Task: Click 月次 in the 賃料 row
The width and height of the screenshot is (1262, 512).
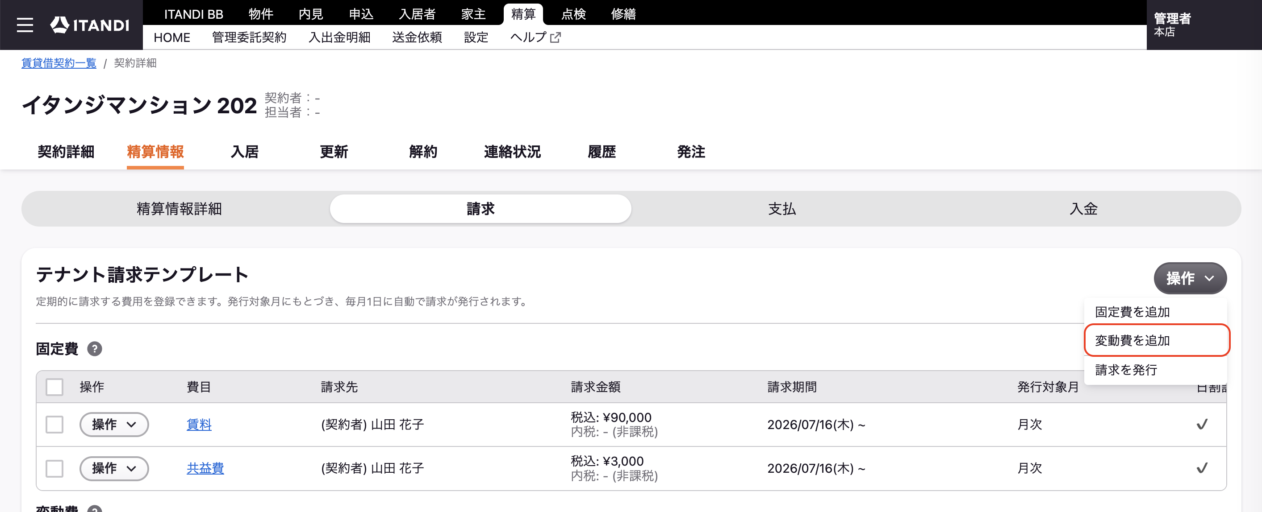Action: [1029, 424]
